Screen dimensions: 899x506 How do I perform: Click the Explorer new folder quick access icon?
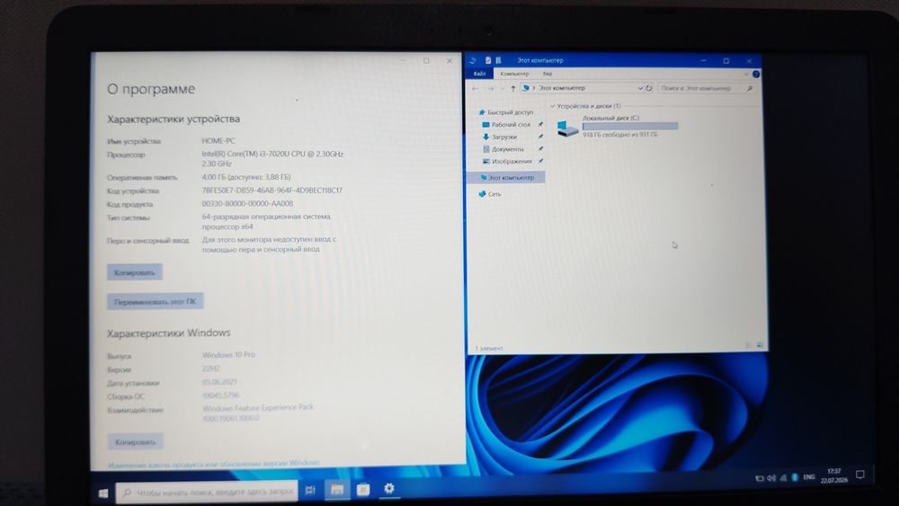tap(498, 60)
